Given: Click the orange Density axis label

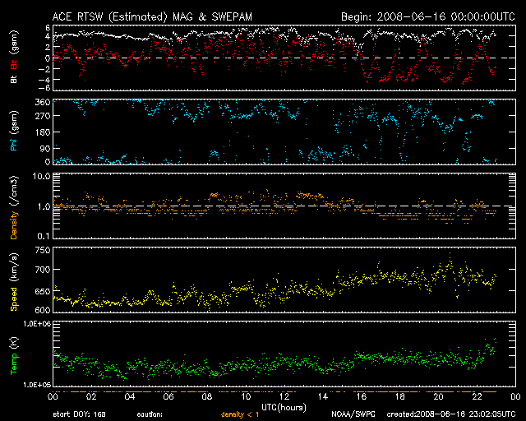Looking at the screenshot, I should 12,204.
